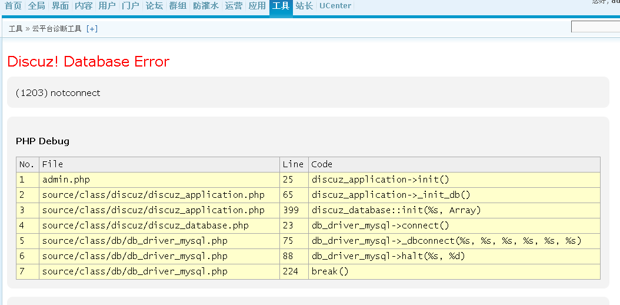This screenshot has height=305, width=620.
Task: Click line number 25 cell
Action: (294, 180)
